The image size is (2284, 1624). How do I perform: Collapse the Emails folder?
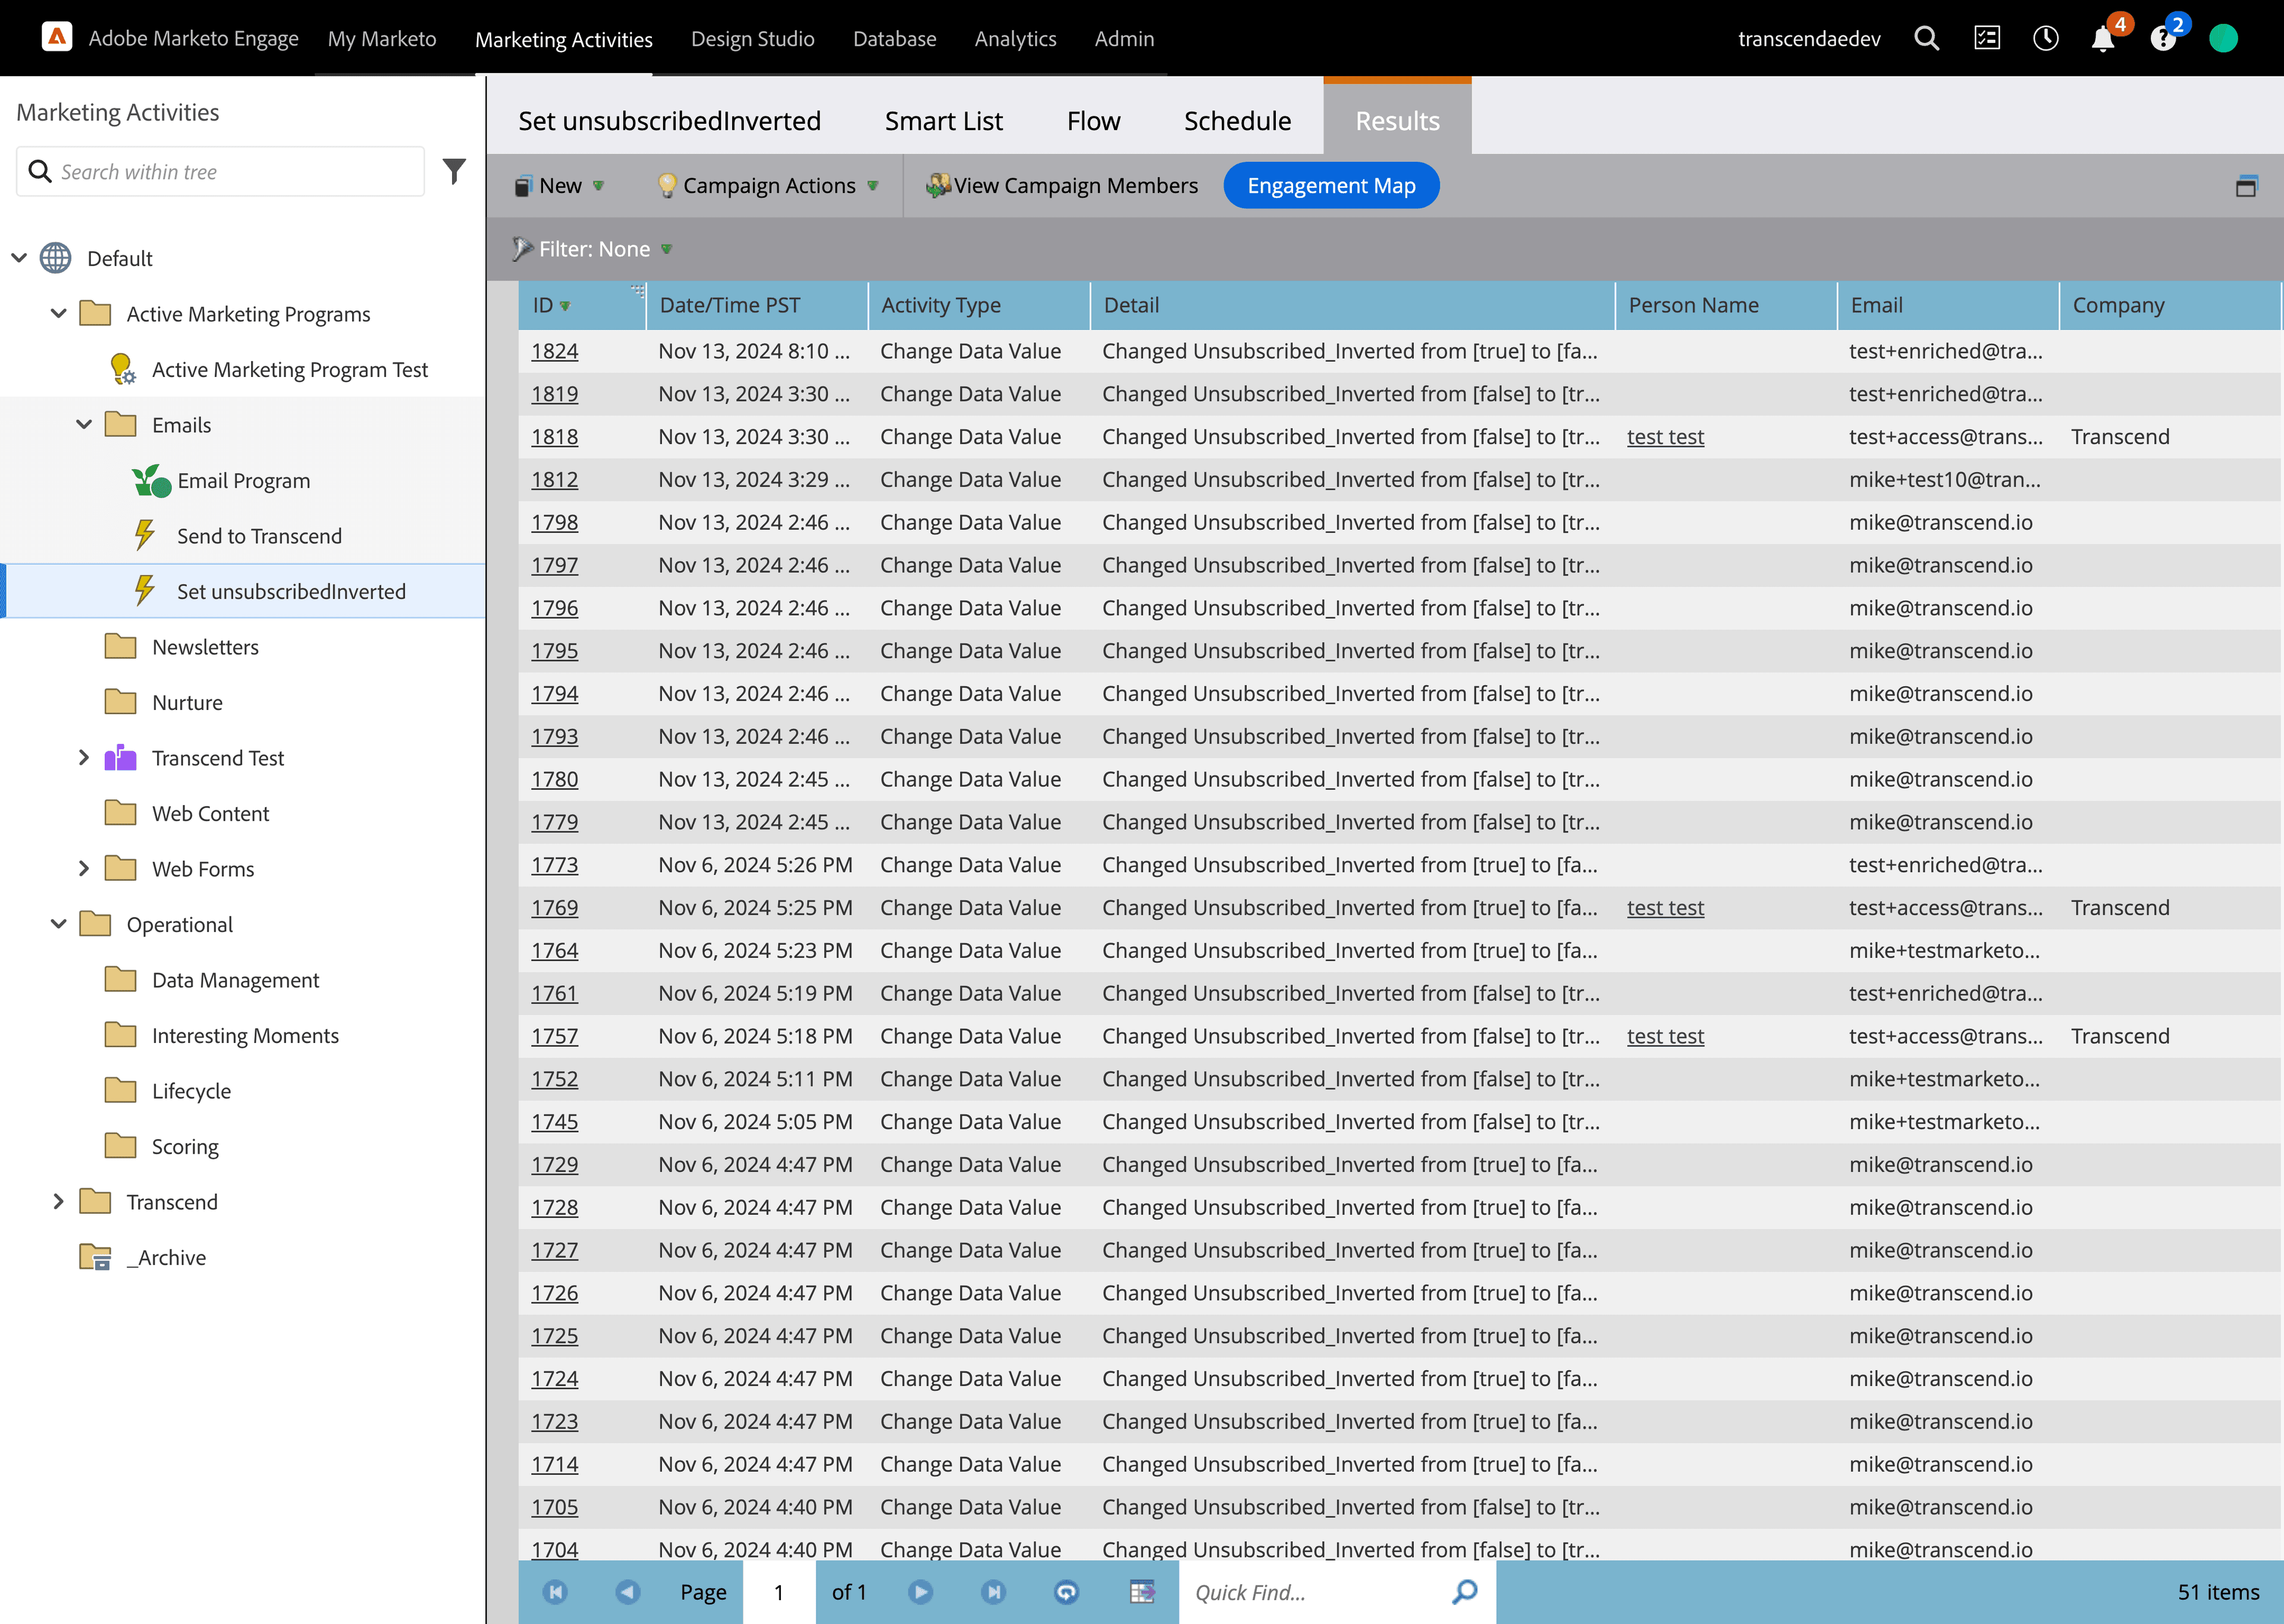point(84,425)
